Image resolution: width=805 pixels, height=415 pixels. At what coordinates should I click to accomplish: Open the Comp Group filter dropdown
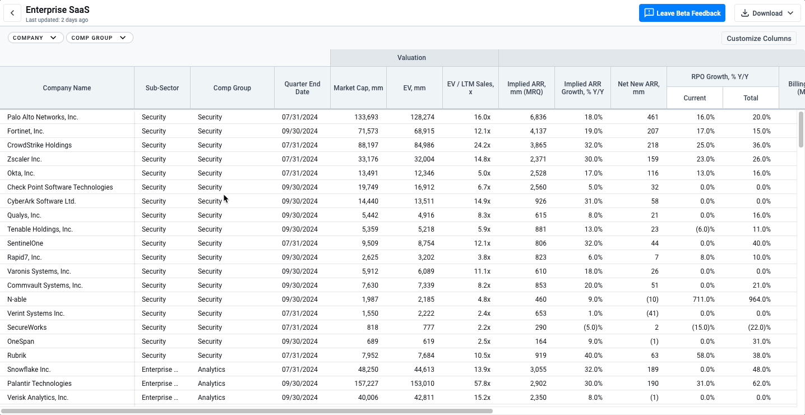pos(99,38)
